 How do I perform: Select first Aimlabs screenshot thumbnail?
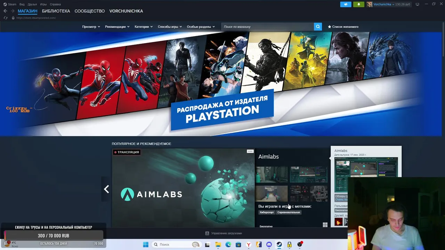click(x=272, y=174)
